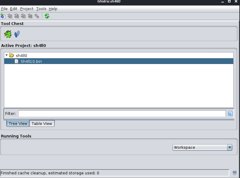
Task: Open the Edit menu
Action: pos(13,9)
